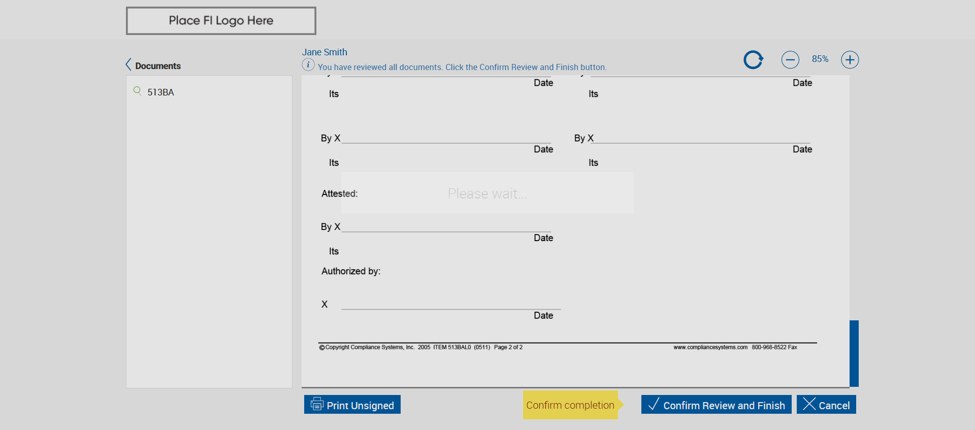This screenshot has width=975, height=430.
Task: Click the blue vertical scrollbar thumb
Action: point(854,353)
